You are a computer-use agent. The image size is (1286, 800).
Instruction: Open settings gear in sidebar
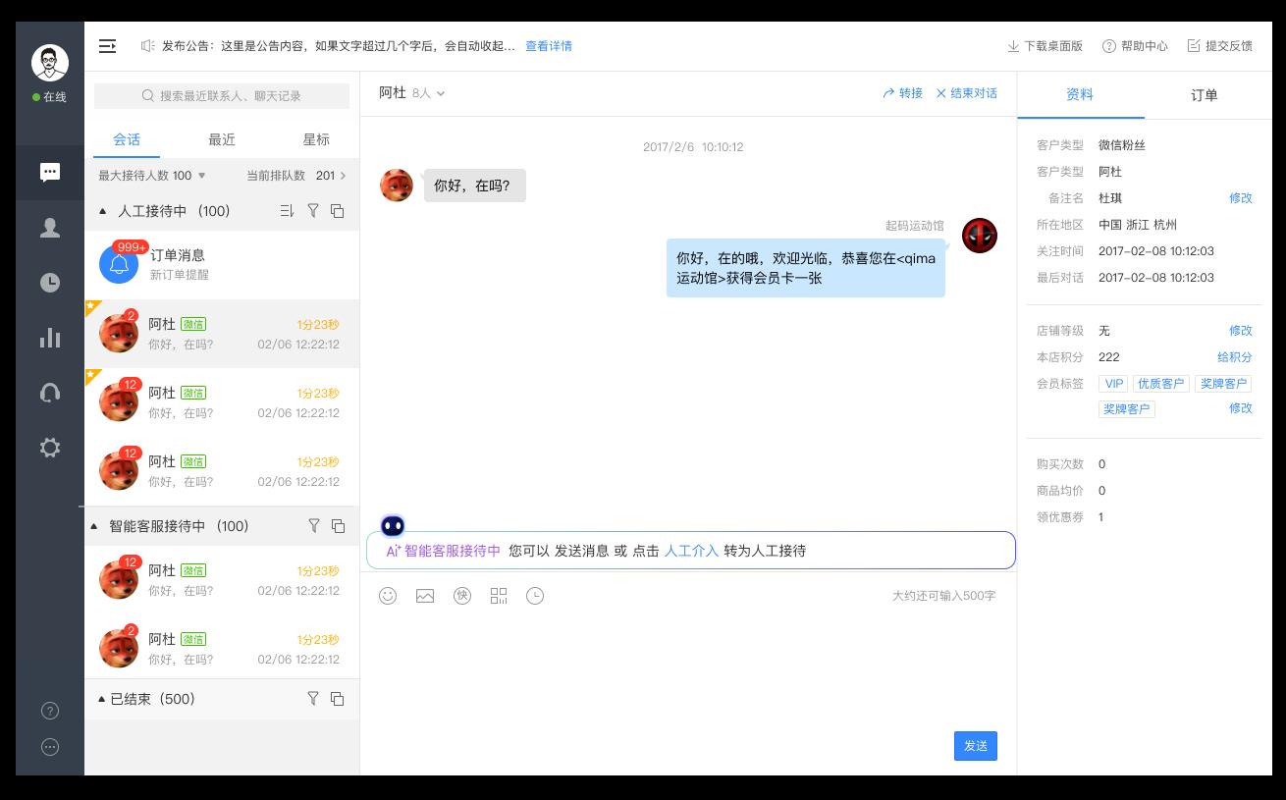[x=50, y=448]
